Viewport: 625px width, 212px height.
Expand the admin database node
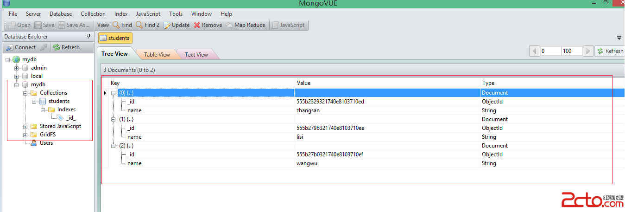pyautogui.click(x=17, y=68)
